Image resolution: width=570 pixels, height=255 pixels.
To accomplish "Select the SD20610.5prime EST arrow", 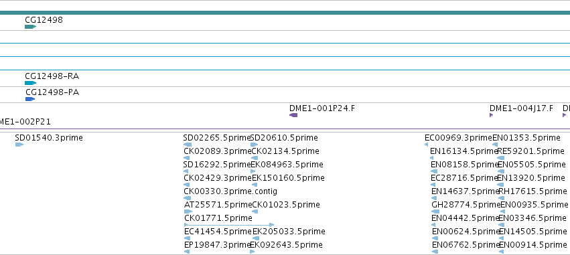I will pyautogui.click(x=254, y=145).
